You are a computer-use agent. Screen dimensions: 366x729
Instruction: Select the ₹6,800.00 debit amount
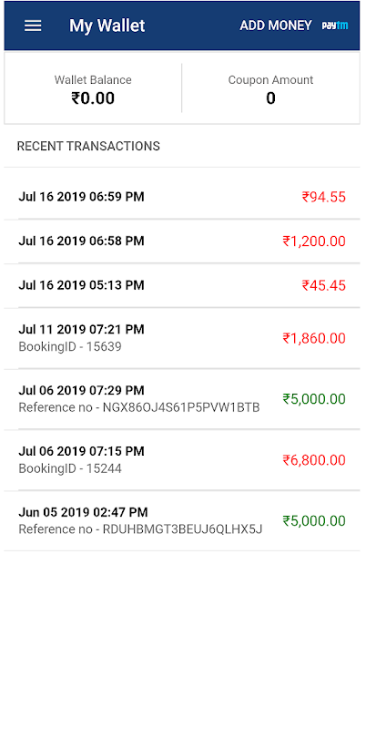tap(314, 460)
